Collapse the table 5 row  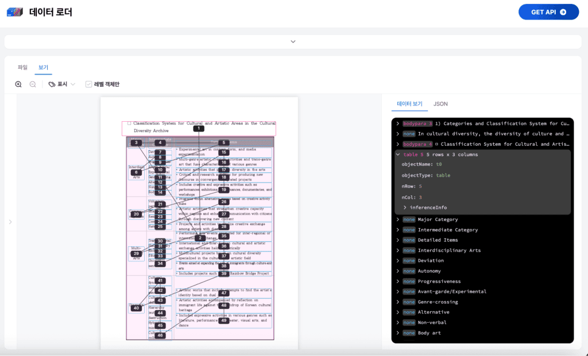click(x=398, y=154)
